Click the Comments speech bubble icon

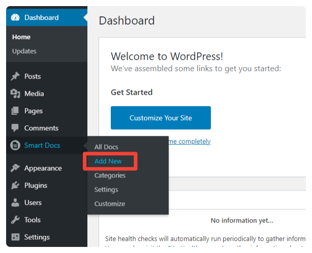15,128
